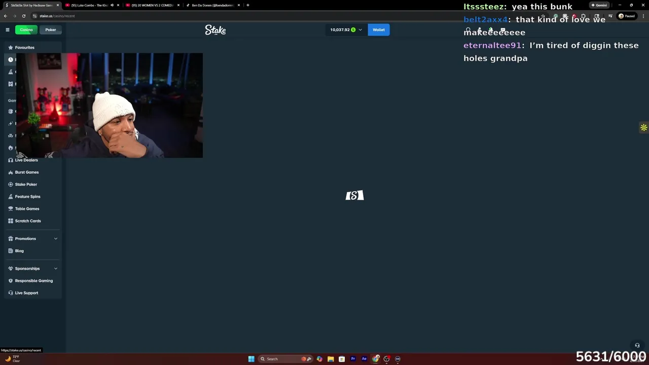Launch After Effects from the taskbar
The height and width of the screenshot is (365, 649).
coord(364,359)
